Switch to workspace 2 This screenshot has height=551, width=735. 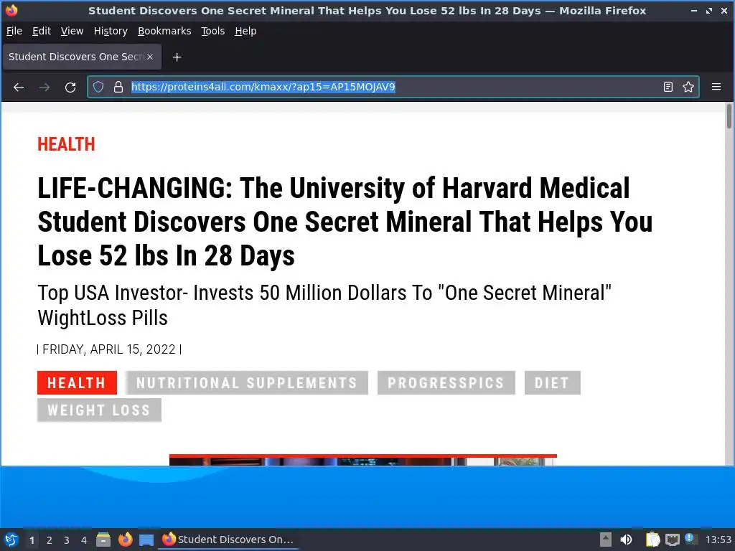tap(50, 540)
